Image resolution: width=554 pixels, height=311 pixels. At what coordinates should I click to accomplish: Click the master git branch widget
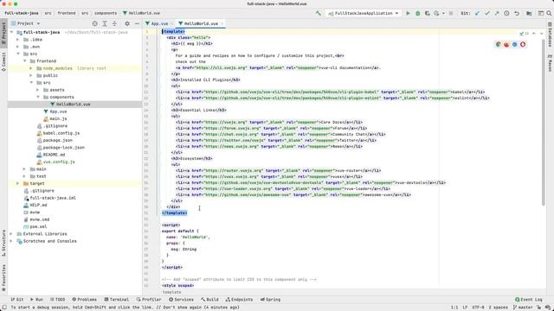click(523, 308)
